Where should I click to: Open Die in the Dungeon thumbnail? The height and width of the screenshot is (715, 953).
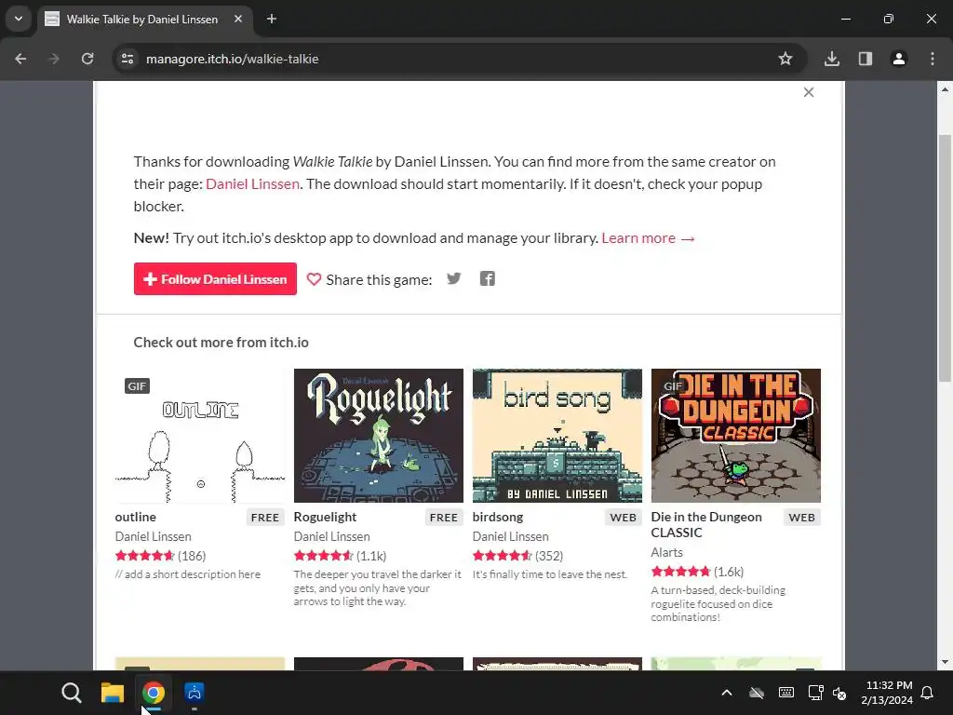point(736,436)
